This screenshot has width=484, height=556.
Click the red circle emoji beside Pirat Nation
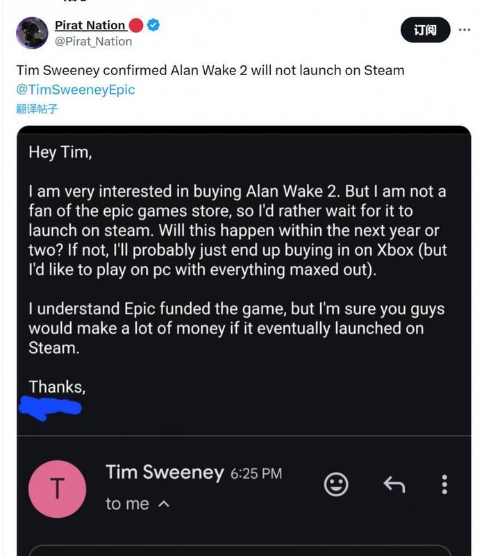pos(136,26)
